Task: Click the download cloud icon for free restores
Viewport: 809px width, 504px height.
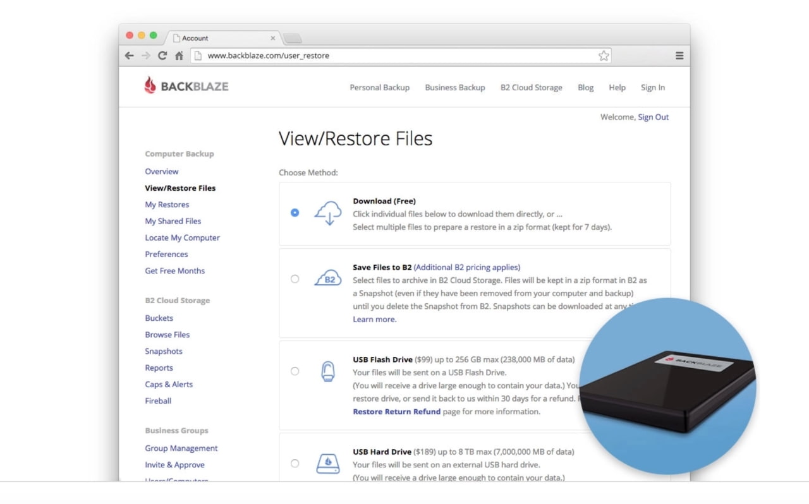Action: pyautogui.click(x=328, y=213)
